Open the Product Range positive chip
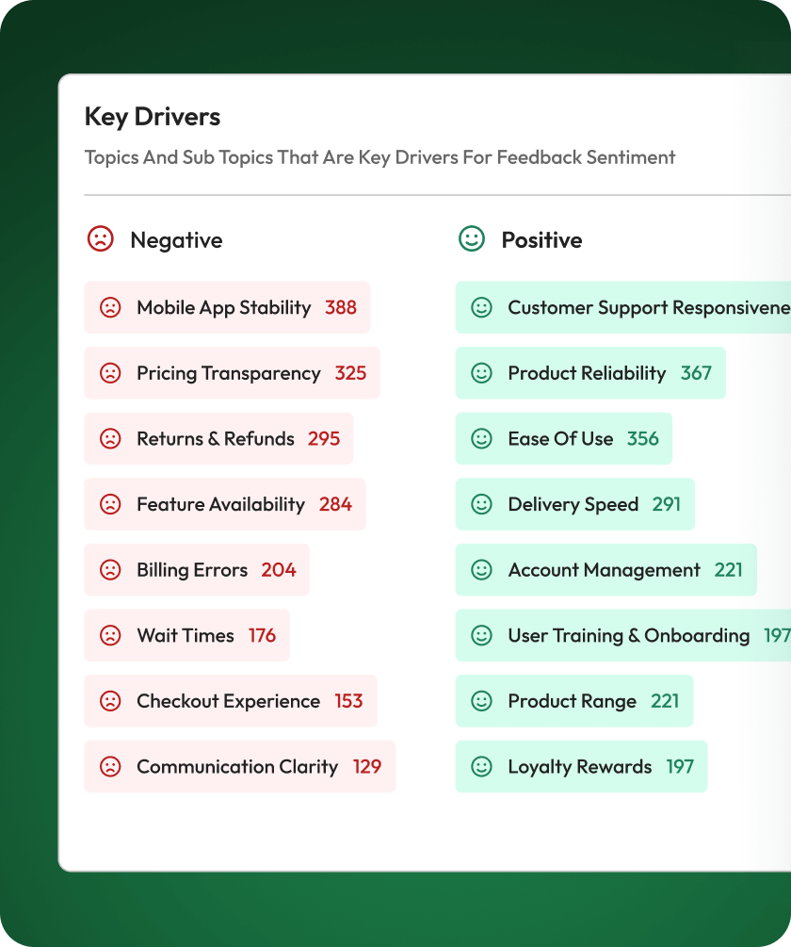The height and width of the screenshot is (947, 791). [x=574, y=701]
